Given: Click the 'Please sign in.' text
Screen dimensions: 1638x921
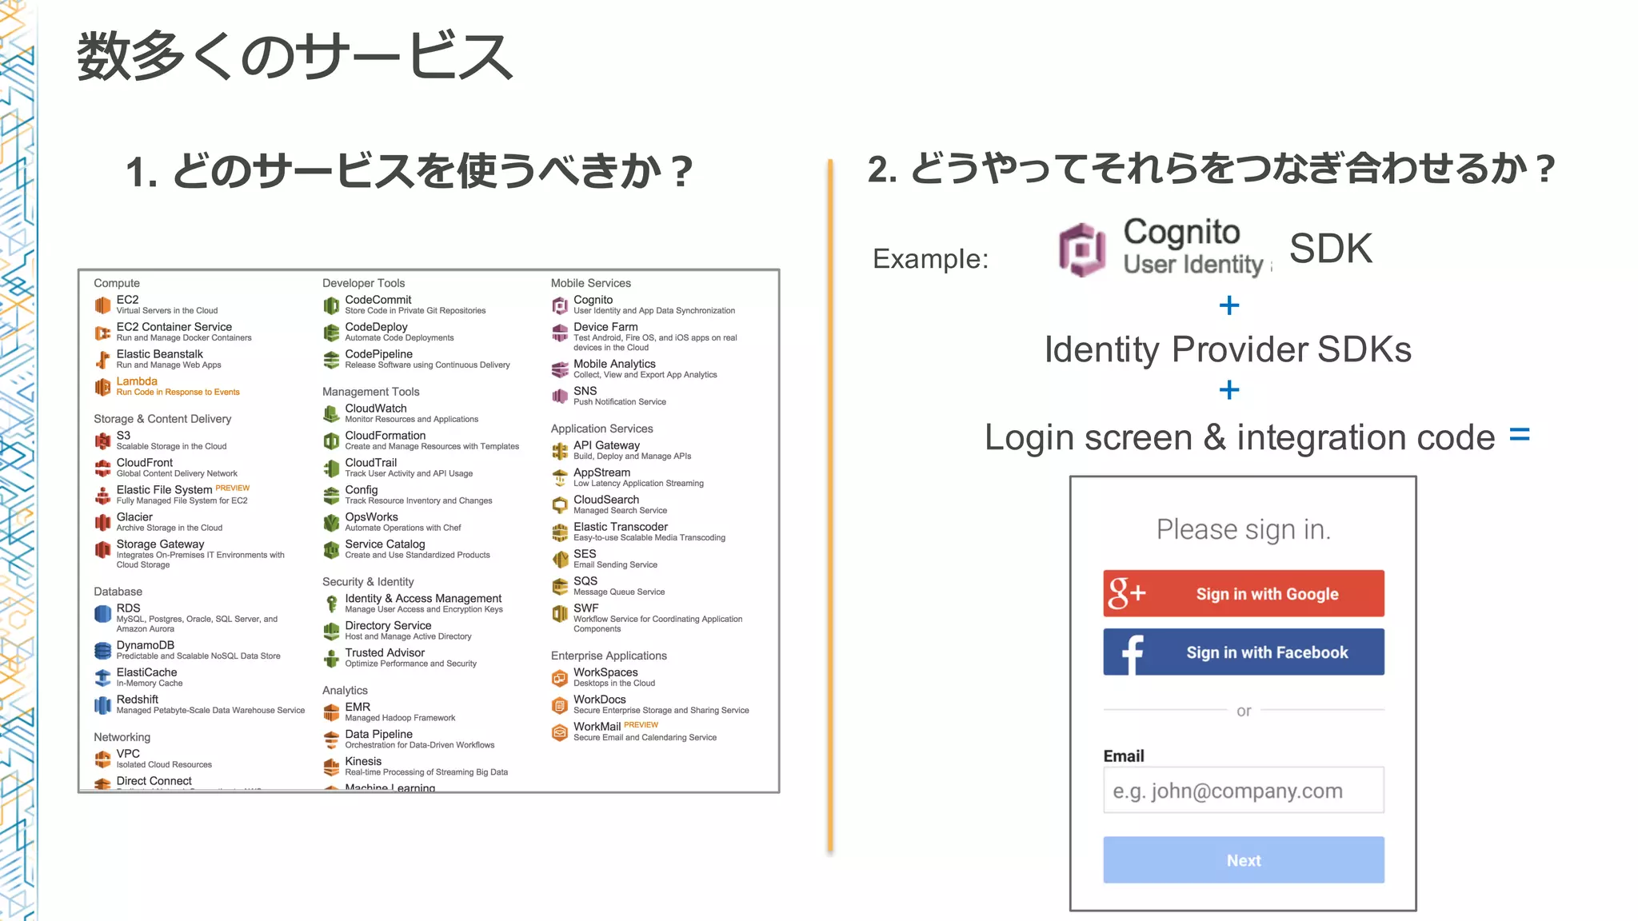Looking at the screenshot, I should point(1244,529).
